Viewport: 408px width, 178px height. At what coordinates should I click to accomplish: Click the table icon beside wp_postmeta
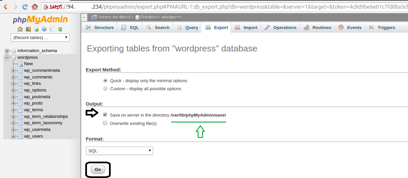click(x=20, y=97)
